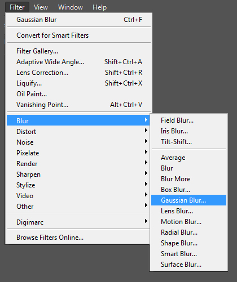Open the Filter menu in menu bar
This screenshot has height=282, width=237.
[17, 7]
